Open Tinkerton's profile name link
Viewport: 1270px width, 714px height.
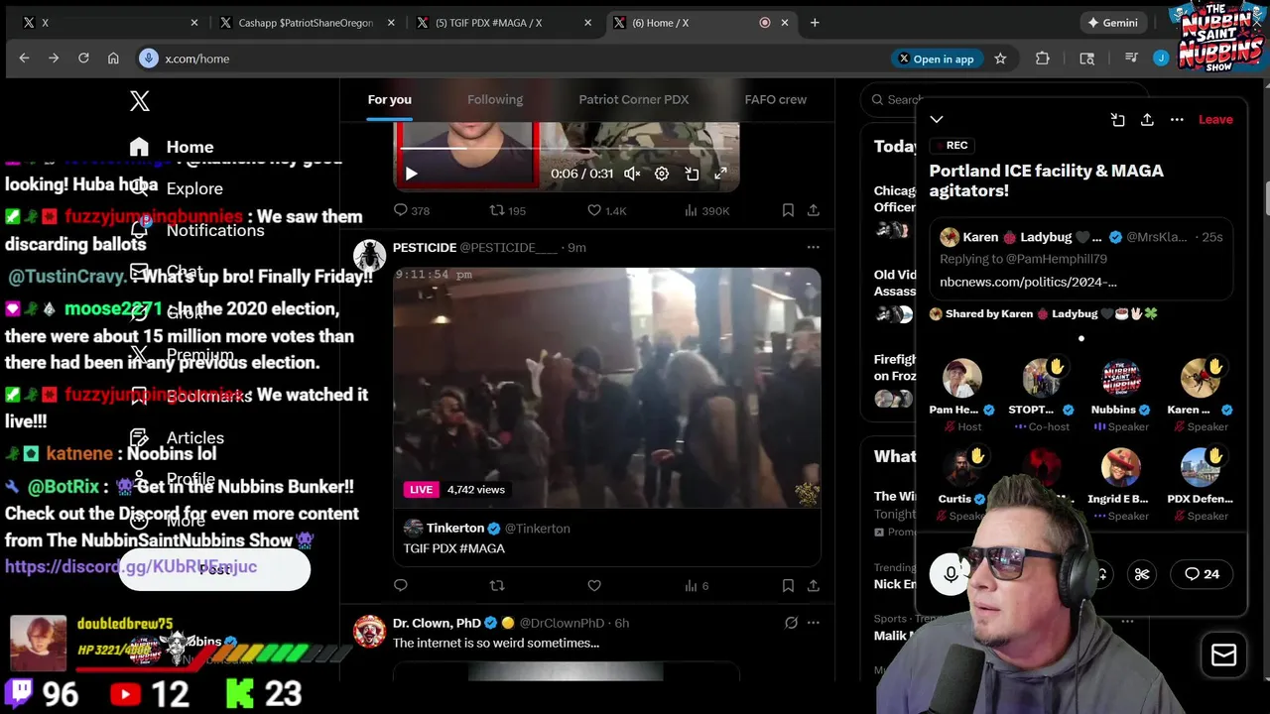455,529
